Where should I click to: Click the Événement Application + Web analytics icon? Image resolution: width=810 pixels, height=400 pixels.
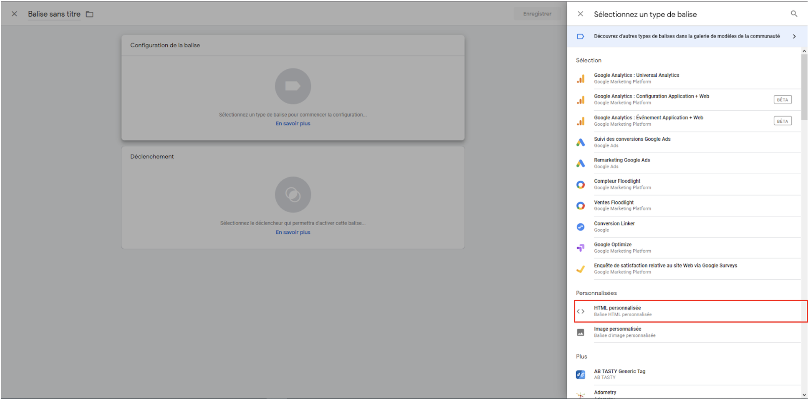[580, 121]
